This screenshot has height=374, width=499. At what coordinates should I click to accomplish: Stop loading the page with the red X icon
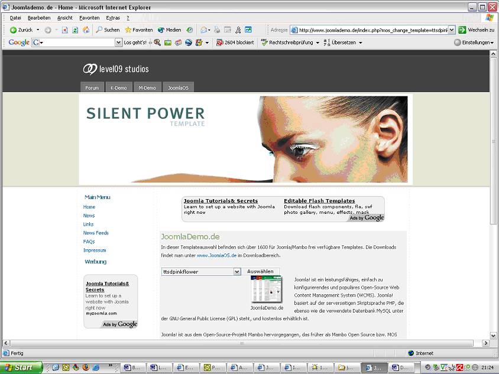[x=65, y=30]
